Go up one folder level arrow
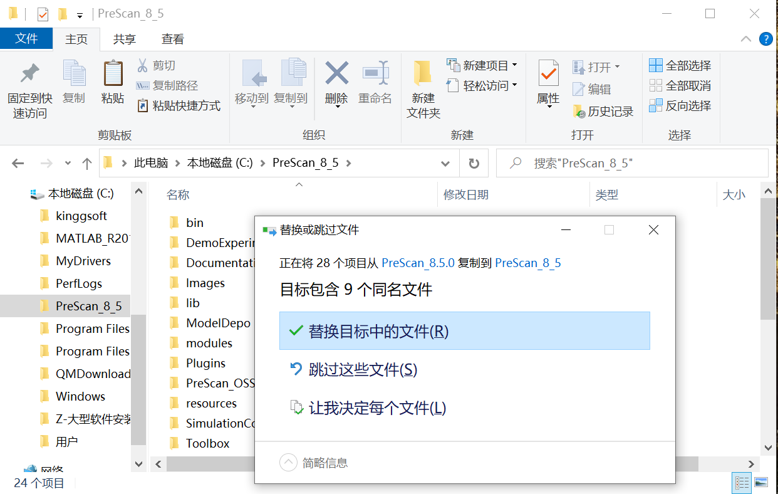The width and height of the screenshot is (778, 494). (x=87, y=164)
